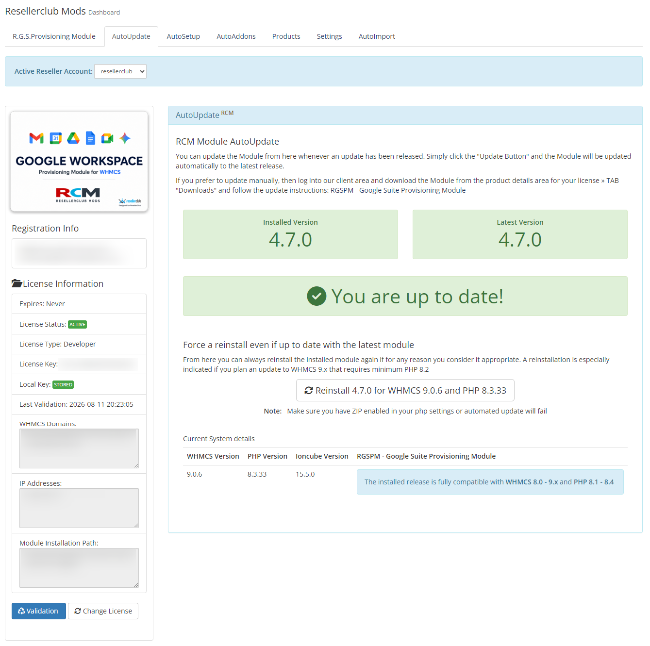Click the AutoUpdate RCM panel header
Image resolution: width=650 pixels, height=646 pixels.
pos(405,116)
